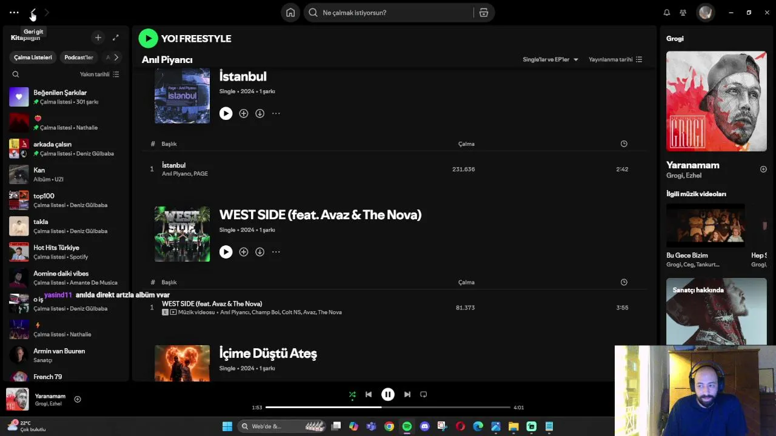Search within library magnifier icon
Image resolution: width=776 pixels, height=436 pixels.
point(16,74)
